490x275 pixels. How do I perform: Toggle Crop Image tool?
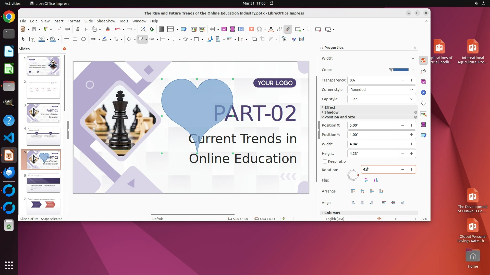263,39
